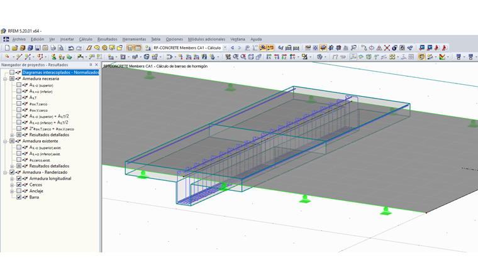Open the Edición menu

pyautogui.click(x=37, y=40)
